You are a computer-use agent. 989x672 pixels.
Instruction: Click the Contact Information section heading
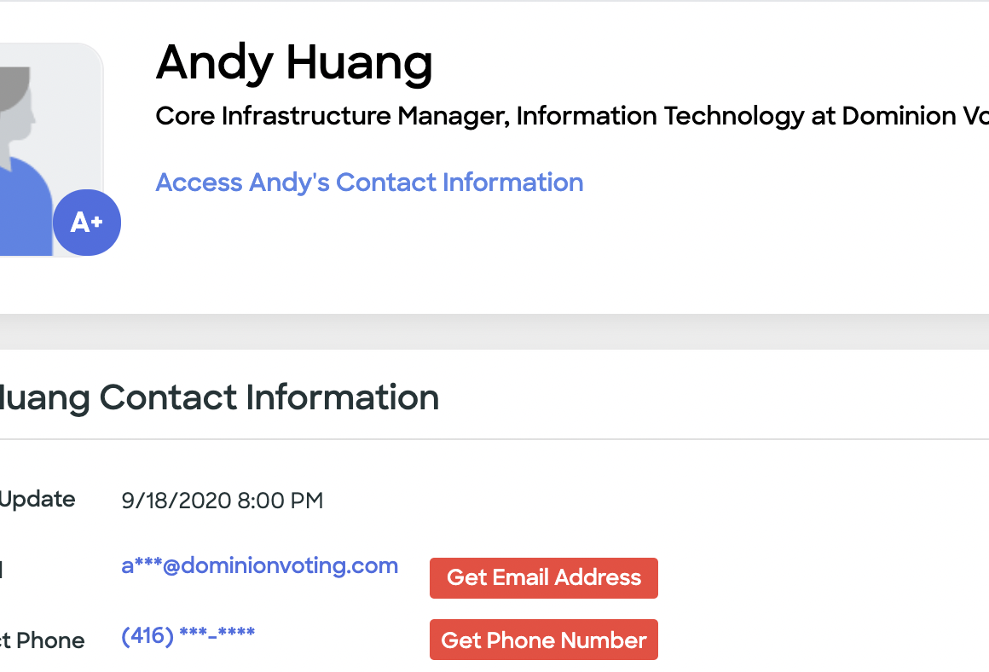(x=217, y=397)
